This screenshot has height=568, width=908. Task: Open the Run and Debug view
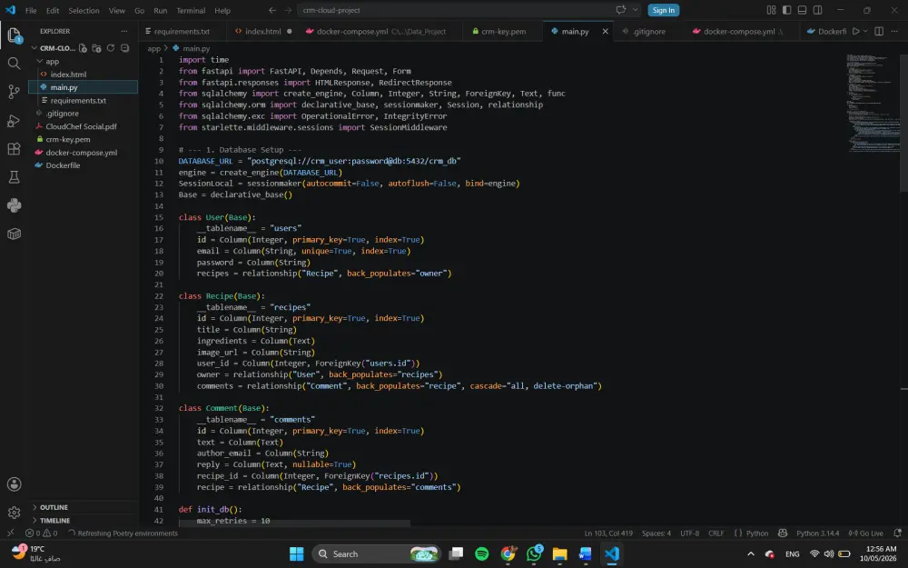tap(14, 121)
